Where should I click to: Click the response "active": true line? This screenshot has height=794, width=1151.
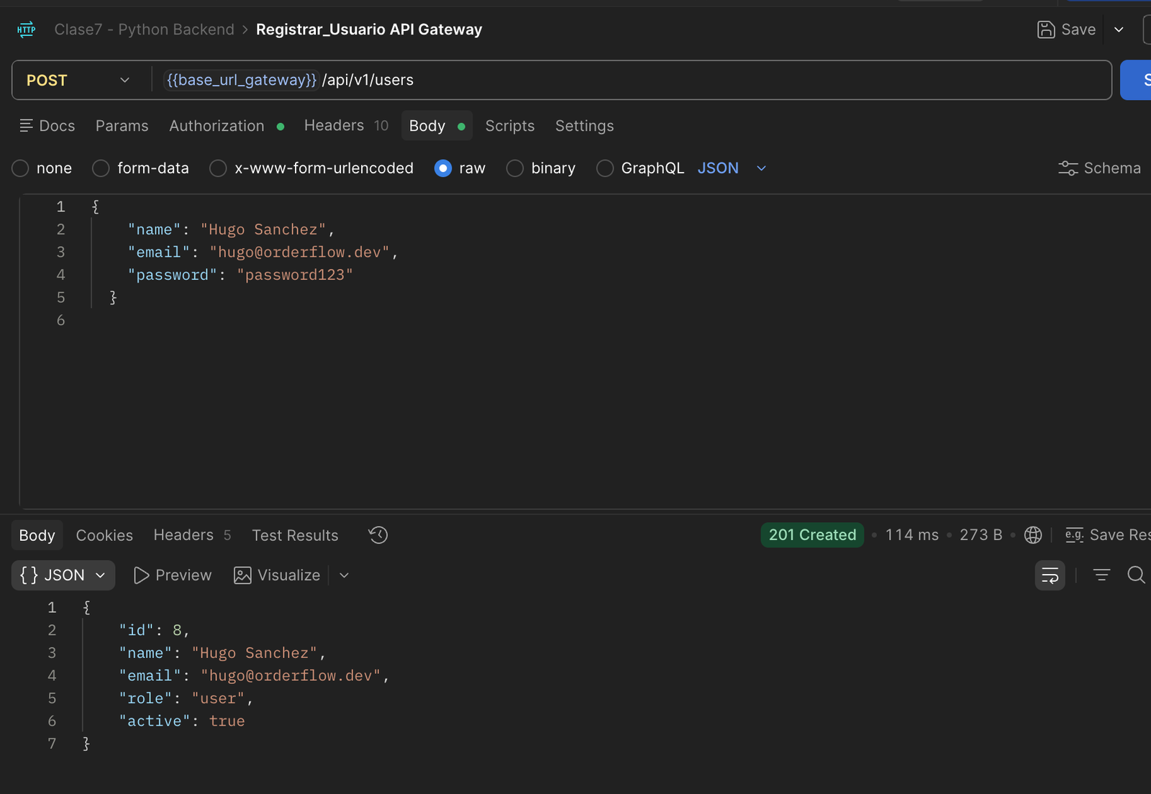182,721
